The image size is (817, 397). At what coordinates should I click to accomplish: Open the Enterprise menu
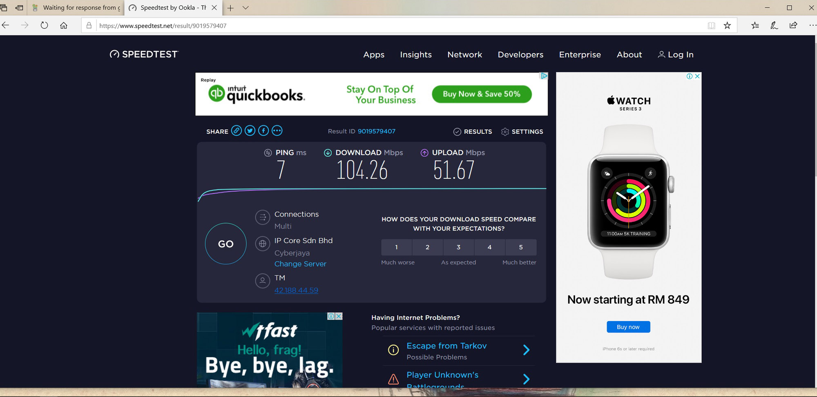point(580,55)
